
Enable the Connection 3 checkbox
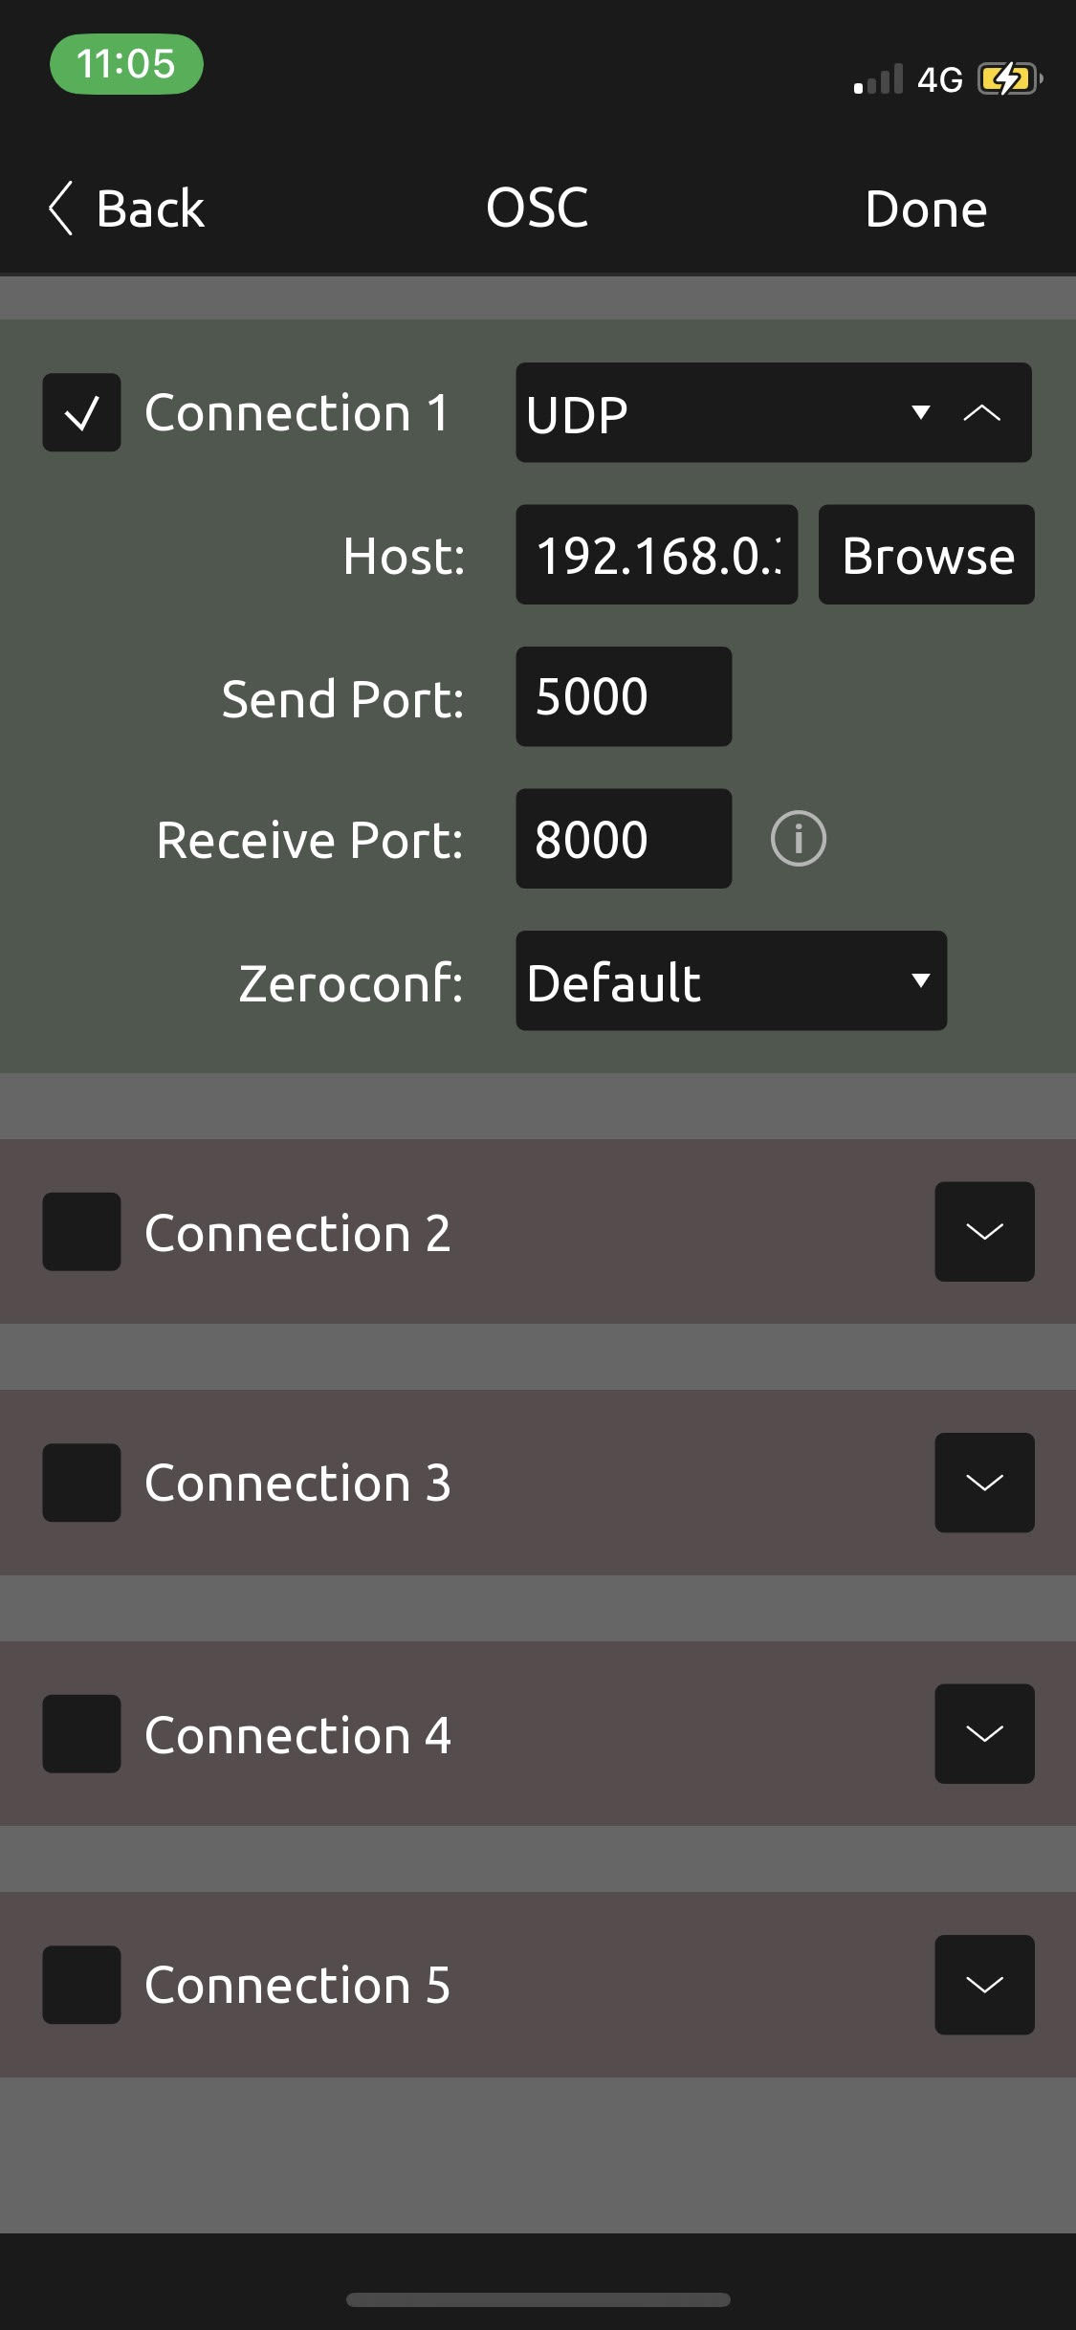pos(81,1483)
